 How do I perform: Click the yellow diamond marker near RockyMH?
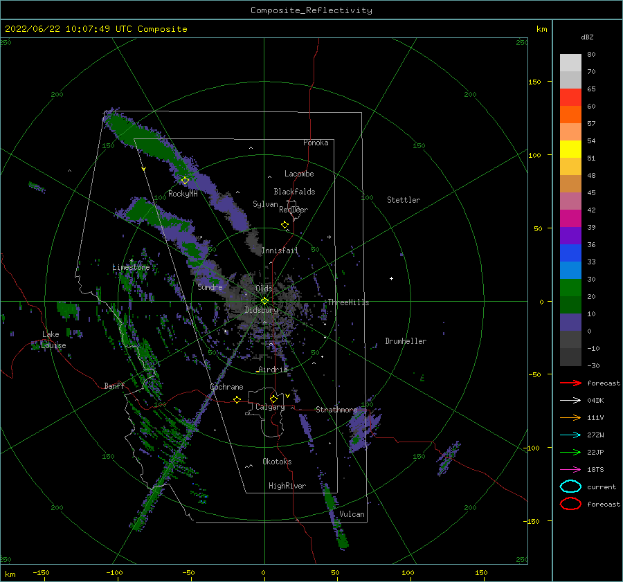[185, 181]
